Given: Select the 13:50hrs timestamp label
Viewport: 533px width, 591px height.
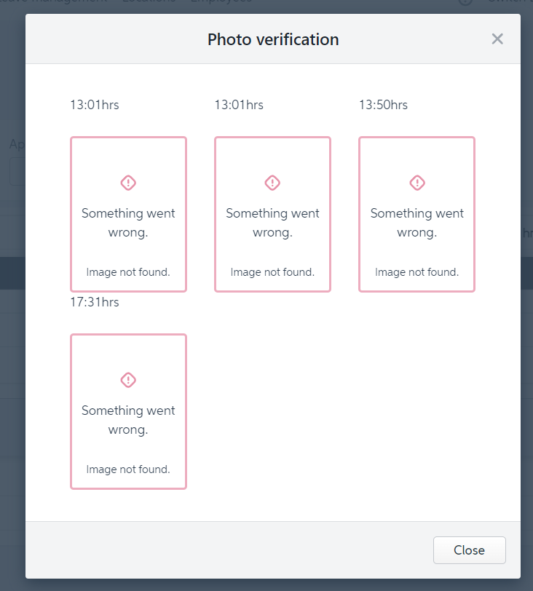Looking at the screenshot, I should coord(383,105).
